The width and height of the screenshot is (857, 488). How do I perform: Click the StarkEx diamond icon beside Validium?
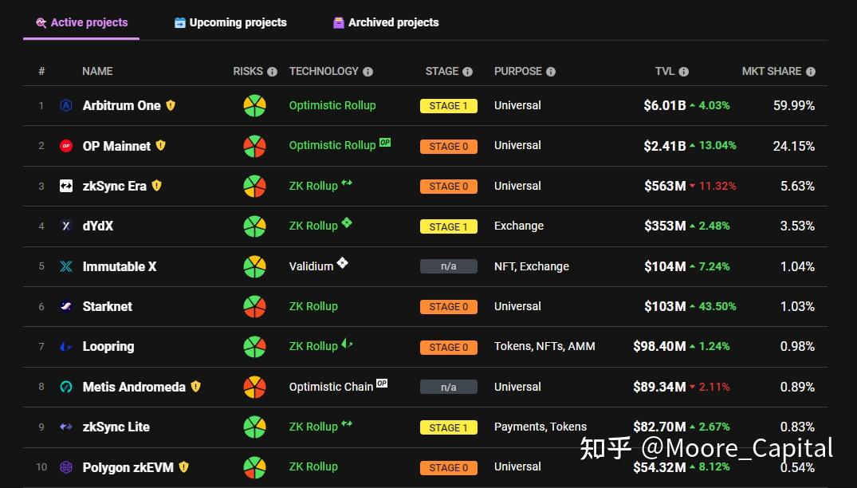click(343, 263)
